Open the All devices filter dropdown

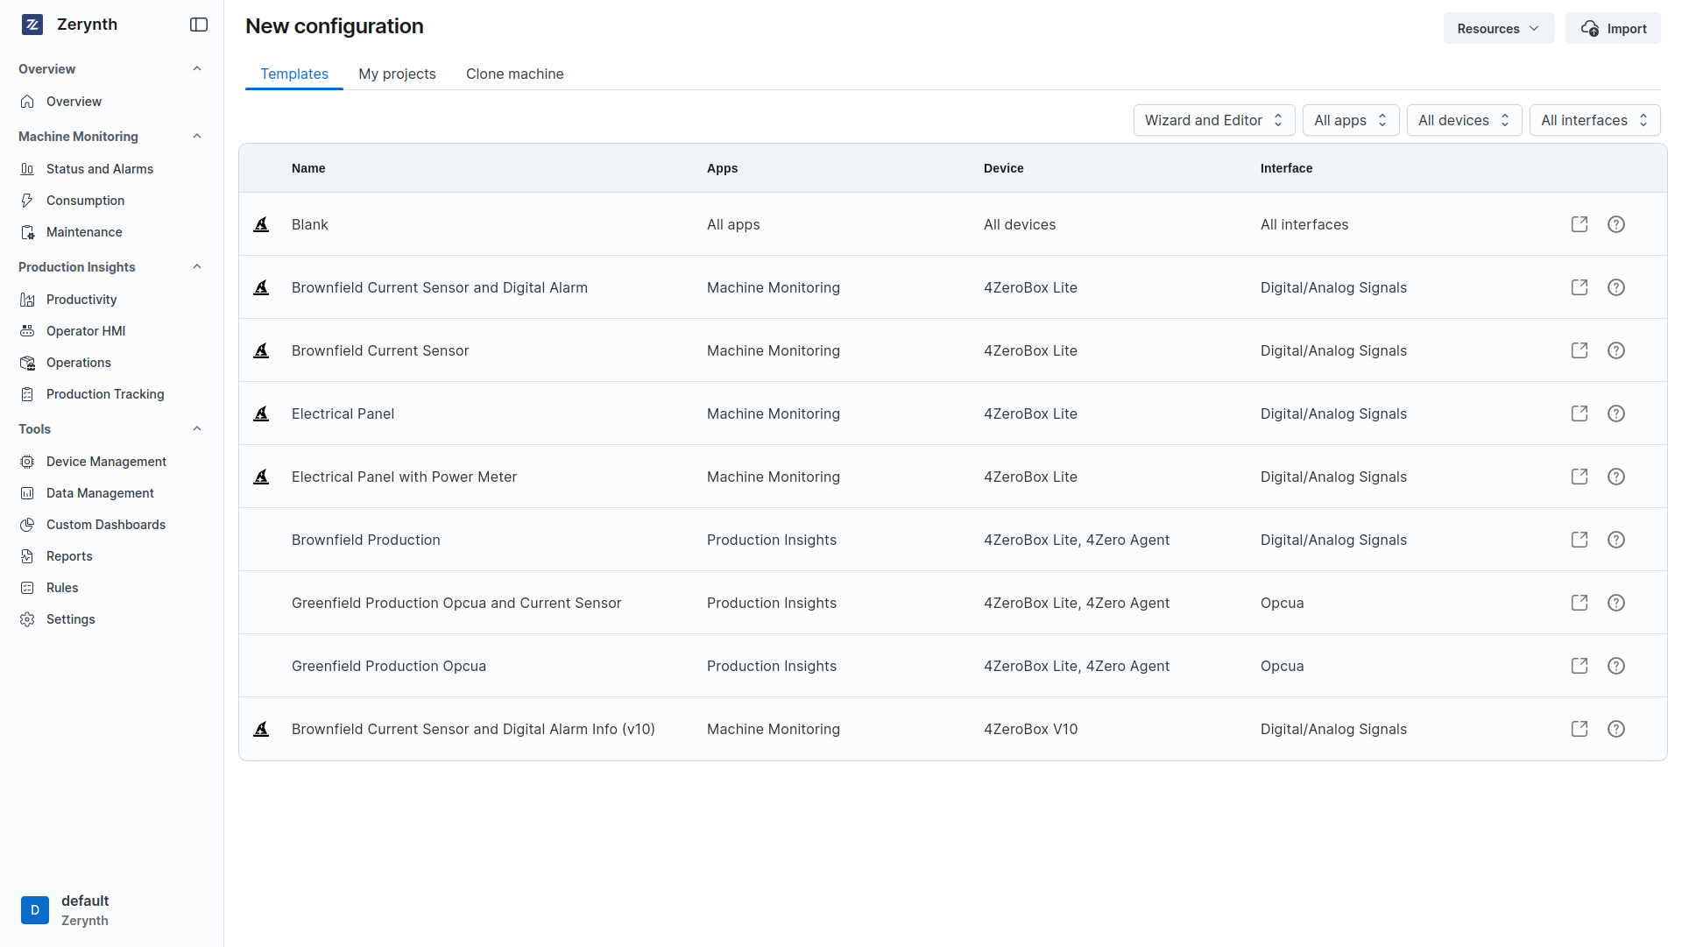[x=1464, y=120]
